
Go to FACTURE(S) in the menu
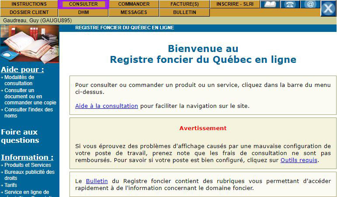point(184,4)
